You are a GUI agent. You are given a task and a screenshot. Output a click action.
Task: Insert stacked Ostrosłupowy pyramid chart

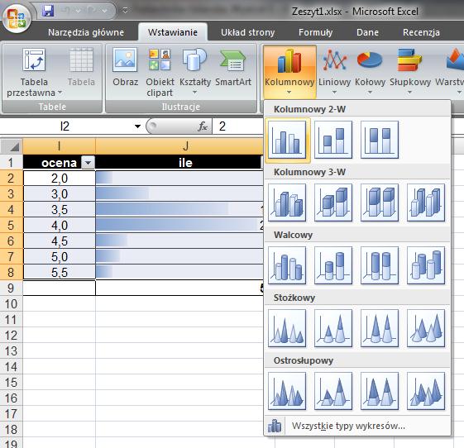[x=333, y=391]
